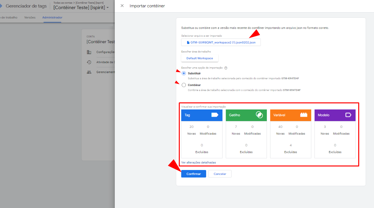Switch to the Versões tab
Image resolution: width=374 pixels, height=208 pixels.
30,17
